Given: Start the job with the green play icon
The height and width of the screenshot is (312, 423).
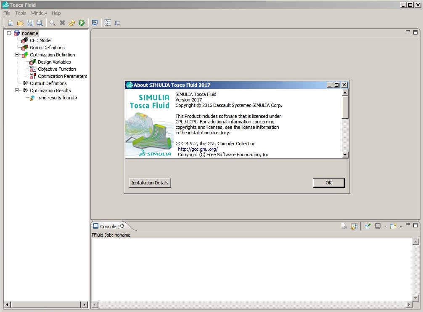Looking at the screenshot, I should [x=82, y=23].
